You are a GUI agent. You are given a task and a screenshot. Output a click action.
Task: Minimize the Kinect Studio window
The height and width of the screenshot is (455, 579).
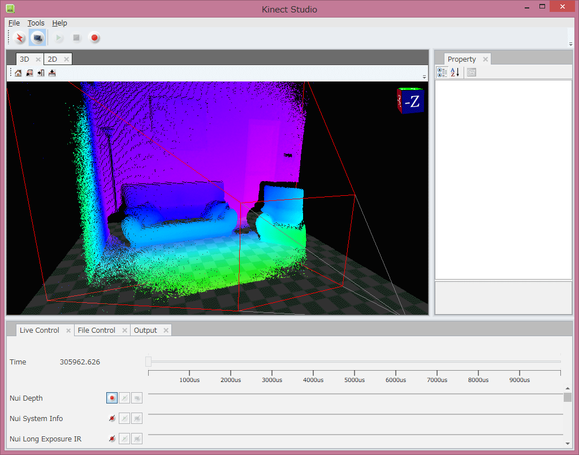point(527,7)
